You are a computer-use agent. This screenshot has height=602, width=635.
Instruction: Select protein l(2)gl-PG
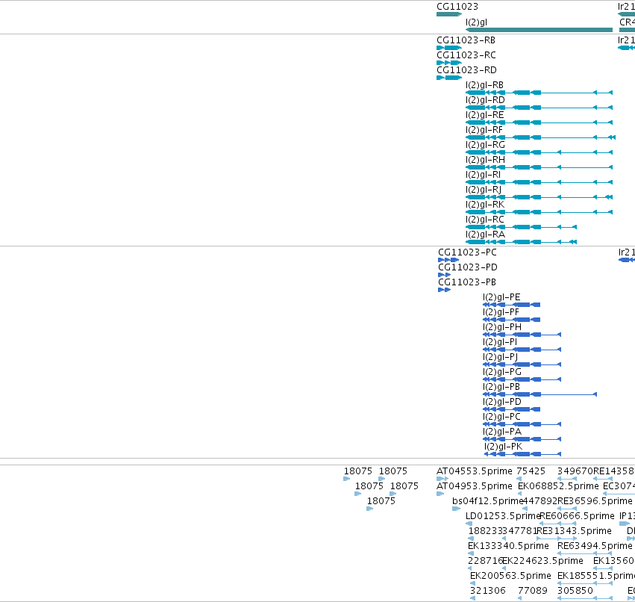coord(522,379)
